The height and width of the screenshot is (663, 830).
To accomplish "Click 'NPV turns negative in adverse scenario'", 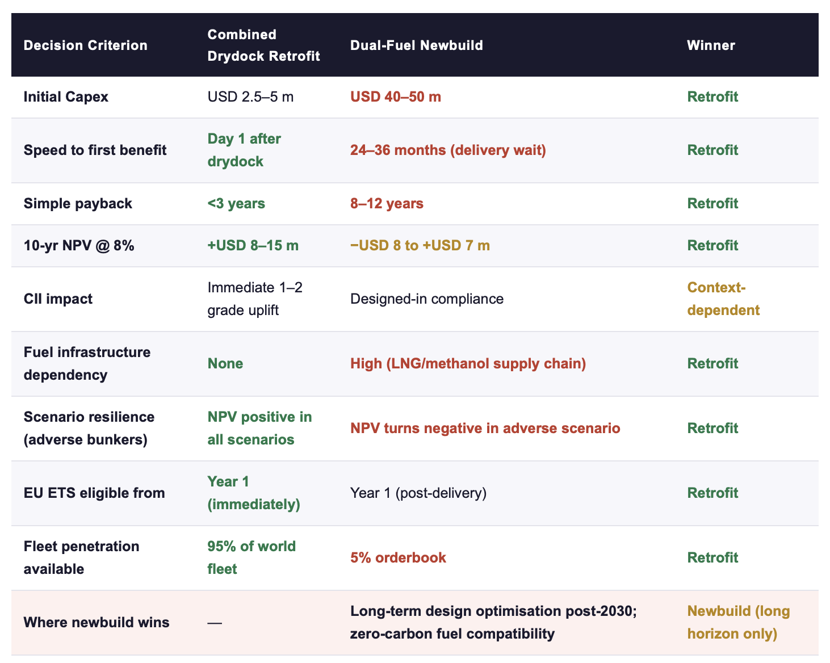I will point(485,428).
